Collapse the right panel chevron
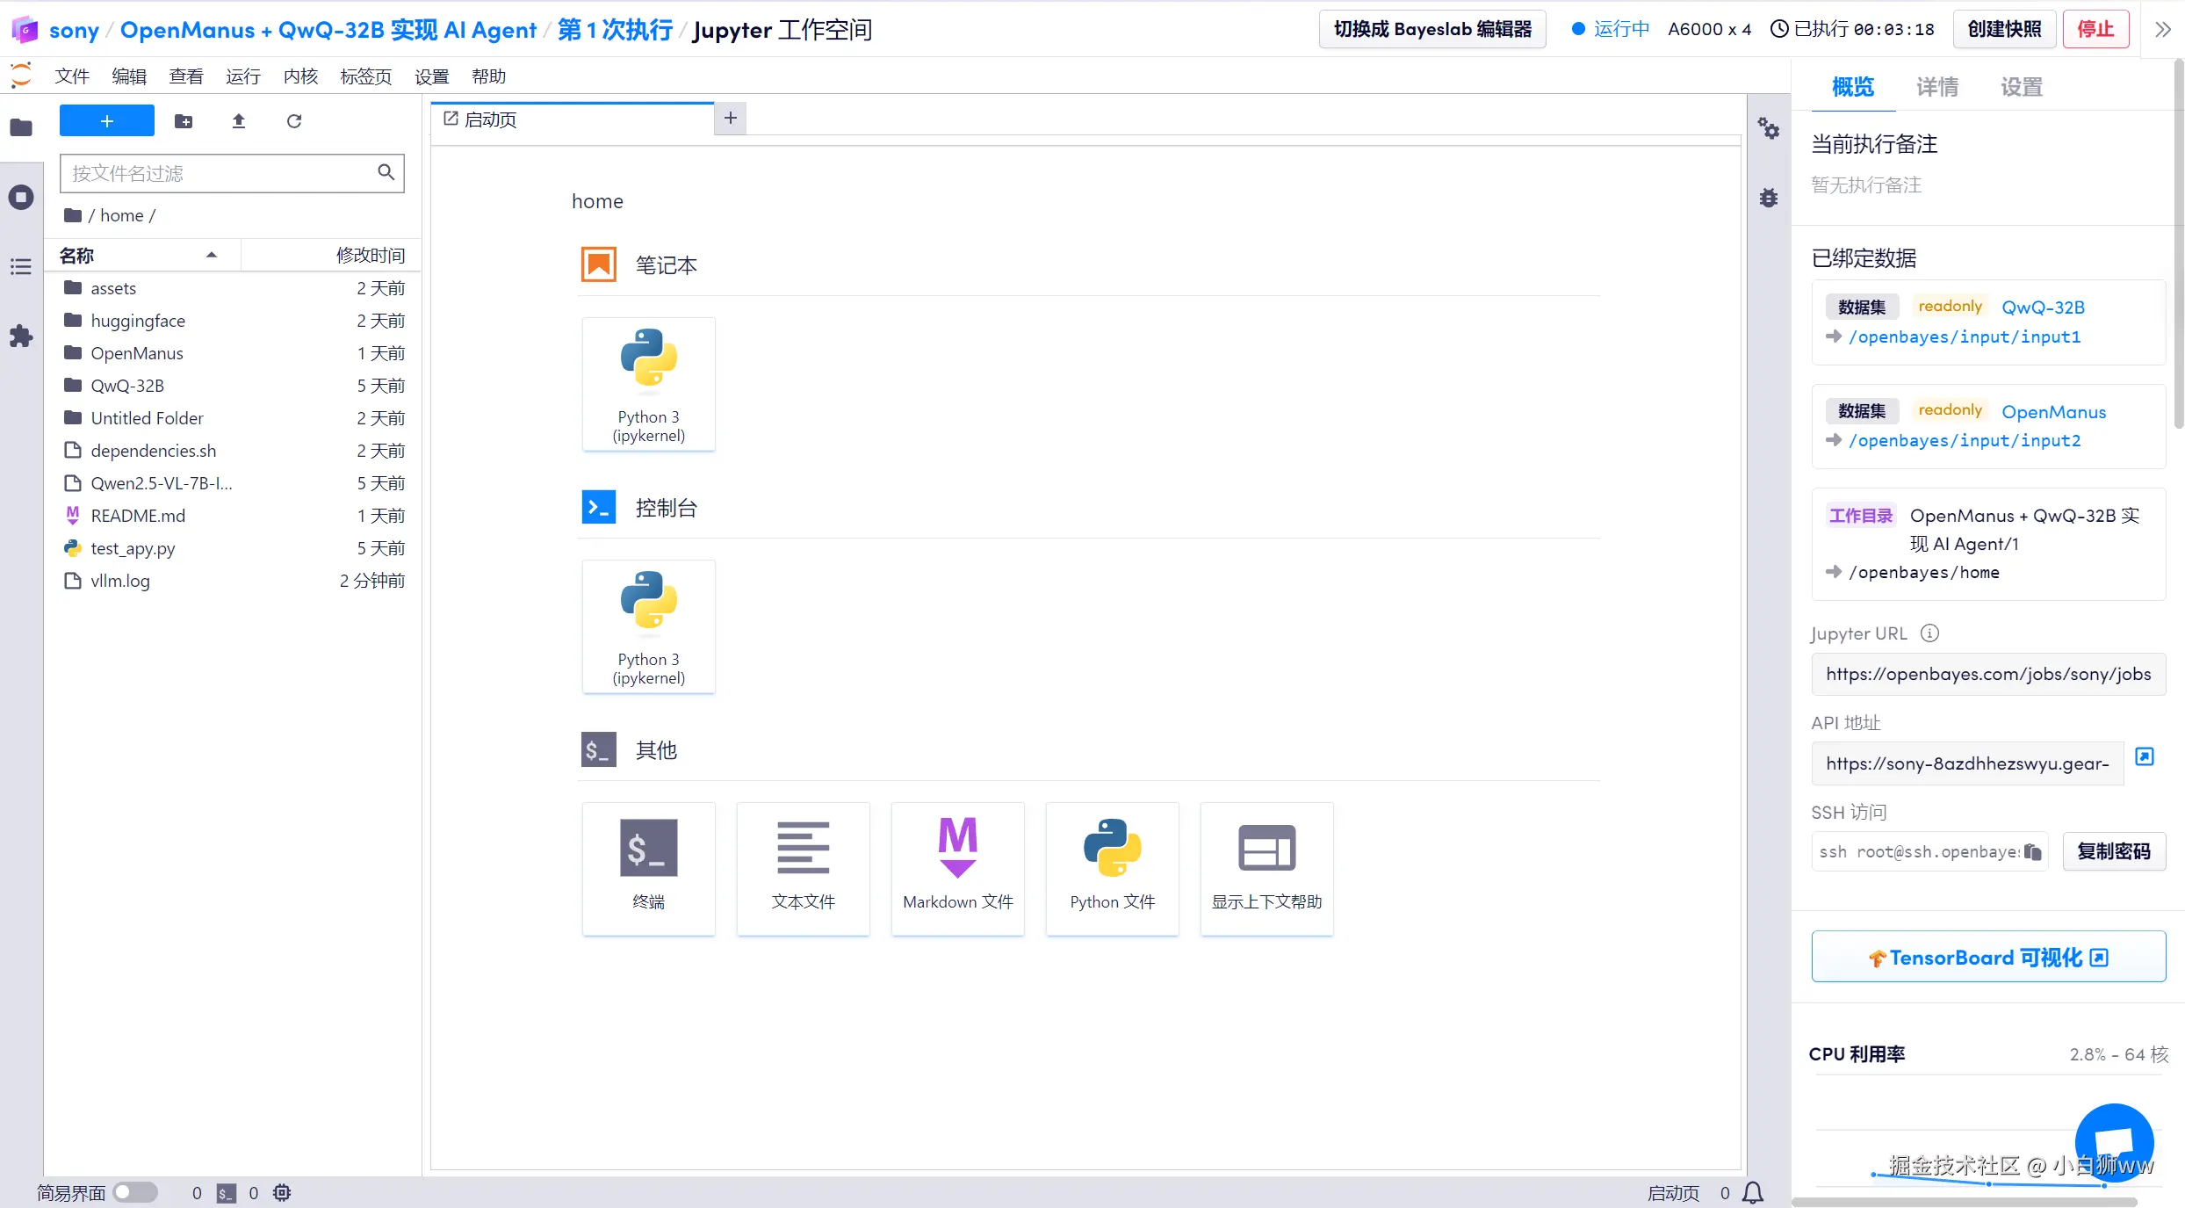Viewport: 2185px width, 1208px height. [x=2163, y=29]
